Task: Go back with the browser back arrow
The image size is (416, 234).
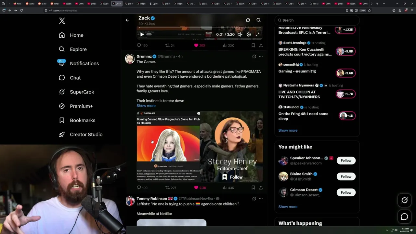Action: click(10, 10)
